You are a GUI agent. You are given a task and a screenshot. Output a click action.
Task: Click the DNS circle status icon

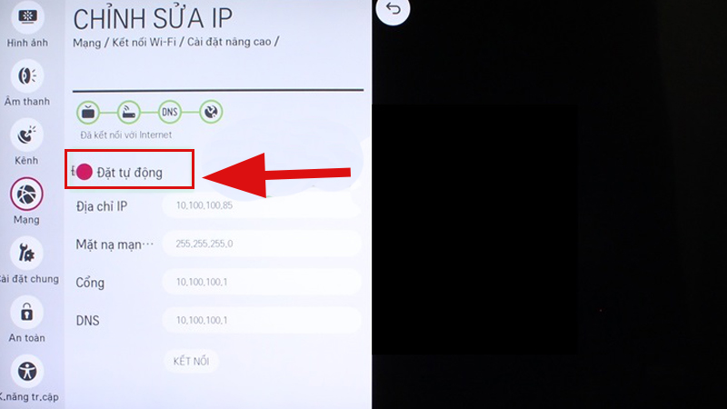pyautogui.click(x=170, y=112)
